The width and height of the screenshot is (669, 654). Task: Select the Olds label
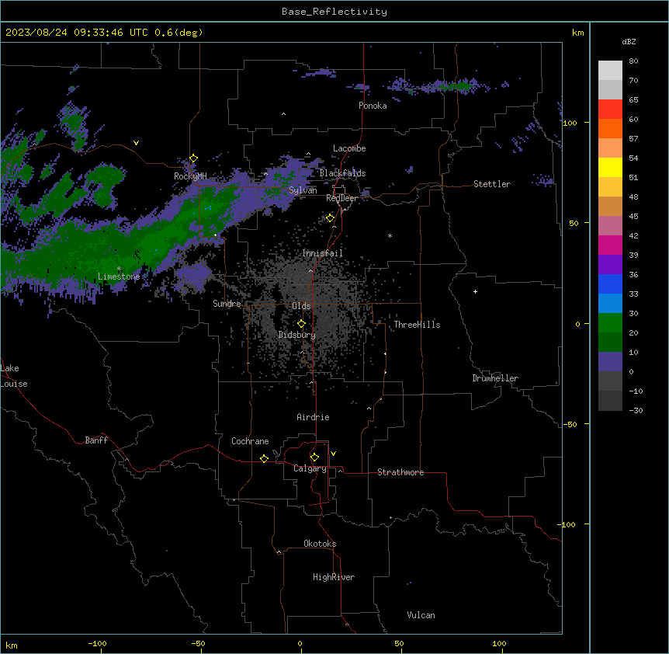point(301,306)
